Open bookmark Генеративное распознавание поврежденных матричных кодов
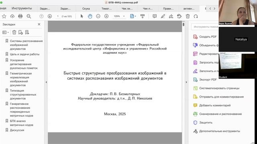This screenshot has height=144, width=257. [x=21, y=110]
